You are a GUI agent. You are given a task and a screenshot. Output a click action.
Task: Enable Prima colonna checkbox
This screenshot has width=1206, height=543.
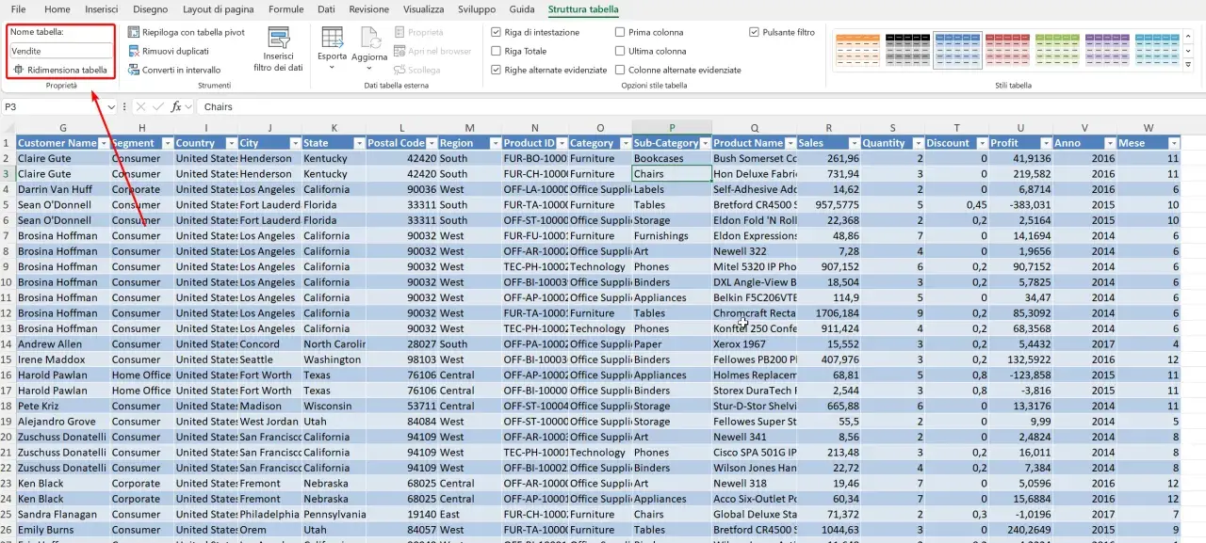point(620,32)
